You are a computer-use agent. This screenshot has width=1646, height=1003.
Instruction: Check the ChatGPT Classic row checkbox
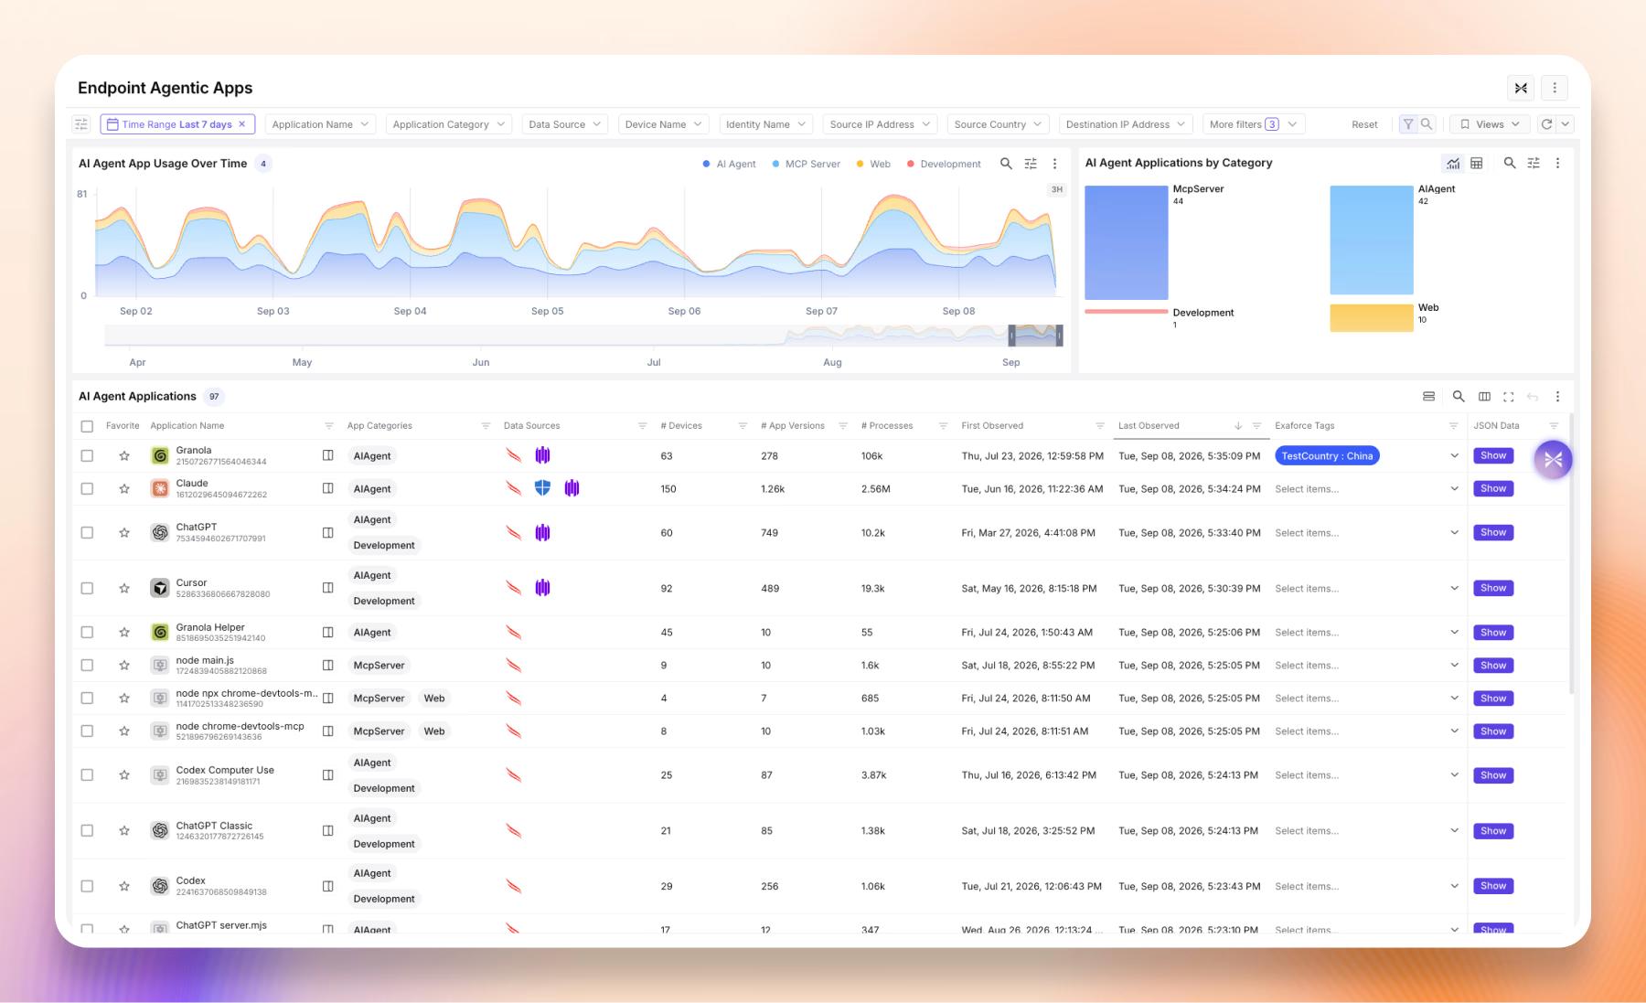[x=87, y=830]
